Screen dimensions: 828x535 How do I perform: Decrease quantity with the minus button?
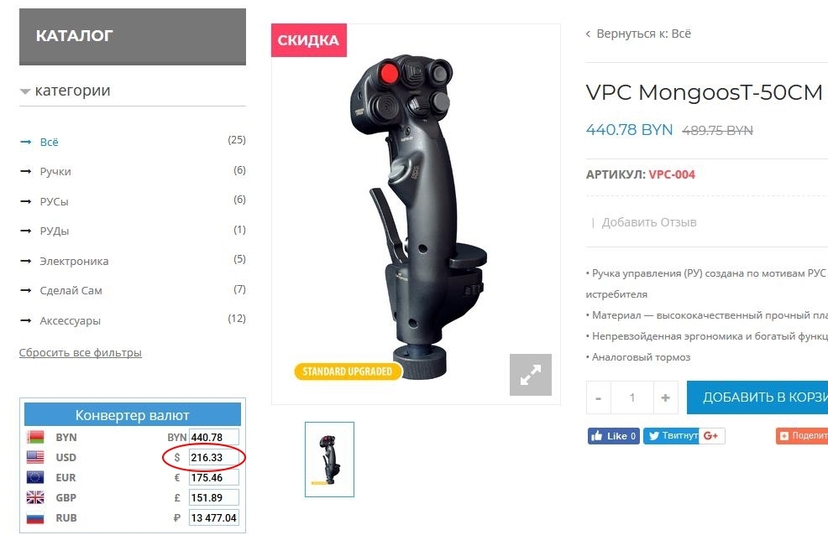click(598, 397)
